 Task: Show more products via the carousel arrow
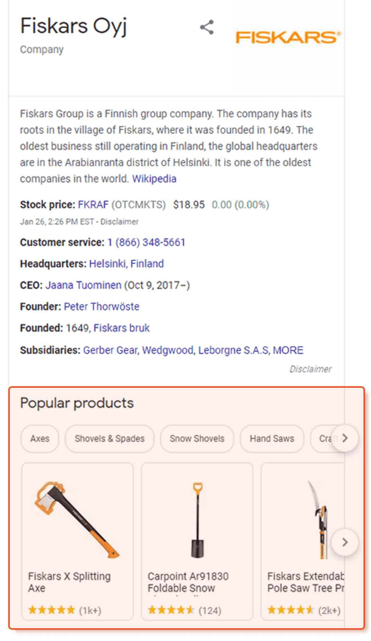(x=344, y=542)
